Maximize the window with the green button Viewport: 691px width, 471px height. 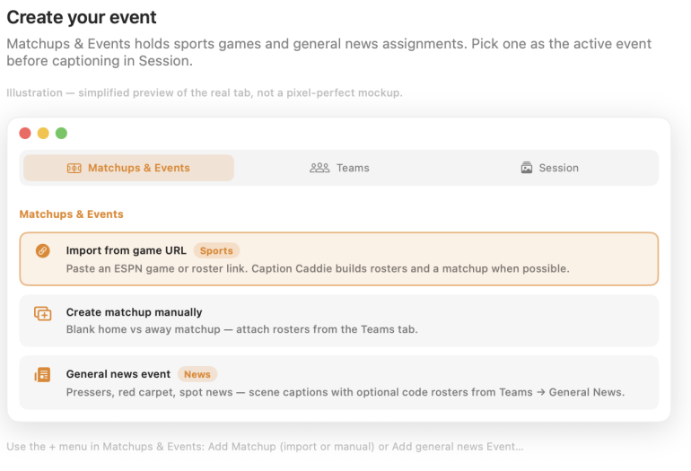coord(61,133)
